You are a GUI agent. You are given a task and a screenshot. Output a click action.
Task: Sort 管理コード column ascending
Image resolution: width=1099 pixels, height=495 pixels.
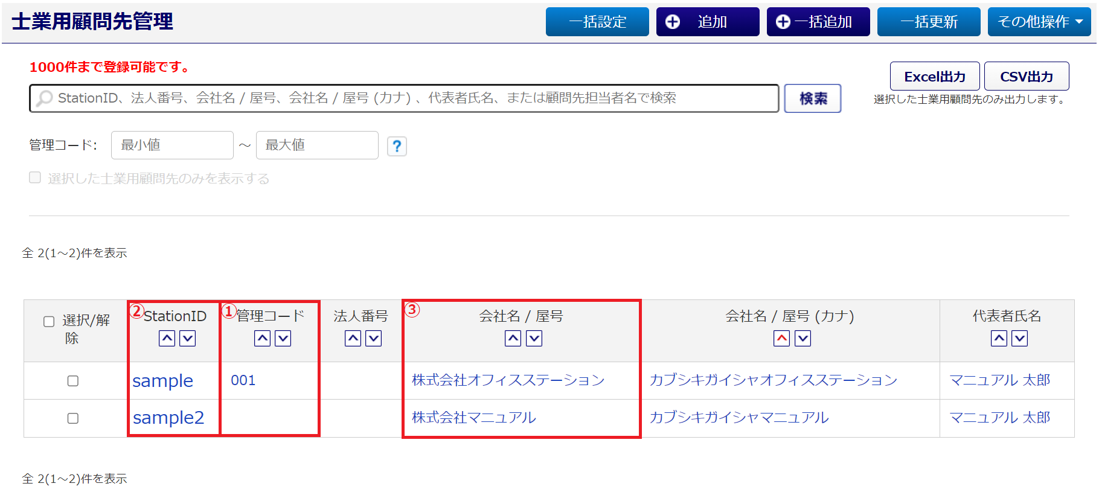[x=263, y=339]
